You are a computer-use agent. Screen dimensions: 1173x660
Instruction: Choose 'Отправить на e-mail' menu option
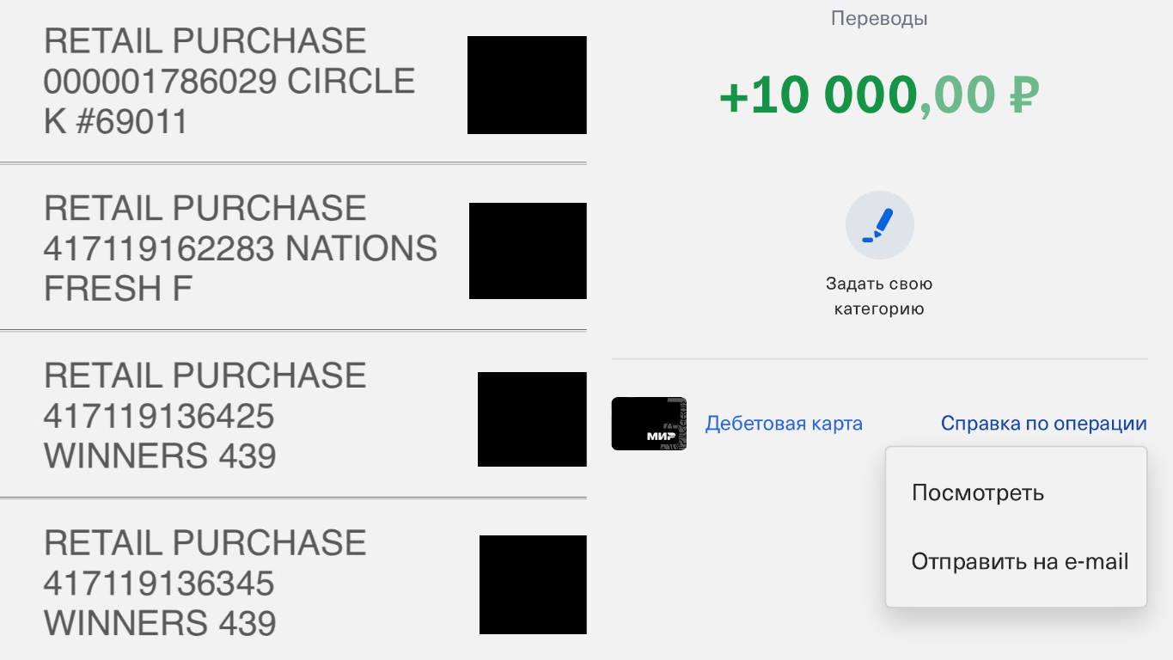(x=1019, y=562)
